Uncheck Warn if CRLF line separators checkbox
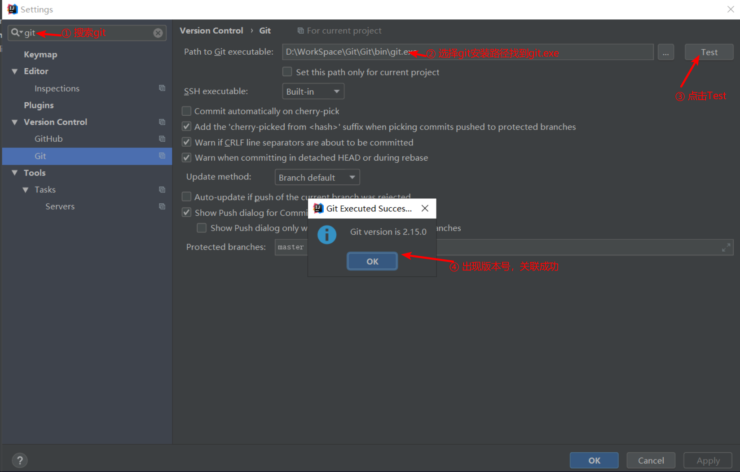 [186, 142]
